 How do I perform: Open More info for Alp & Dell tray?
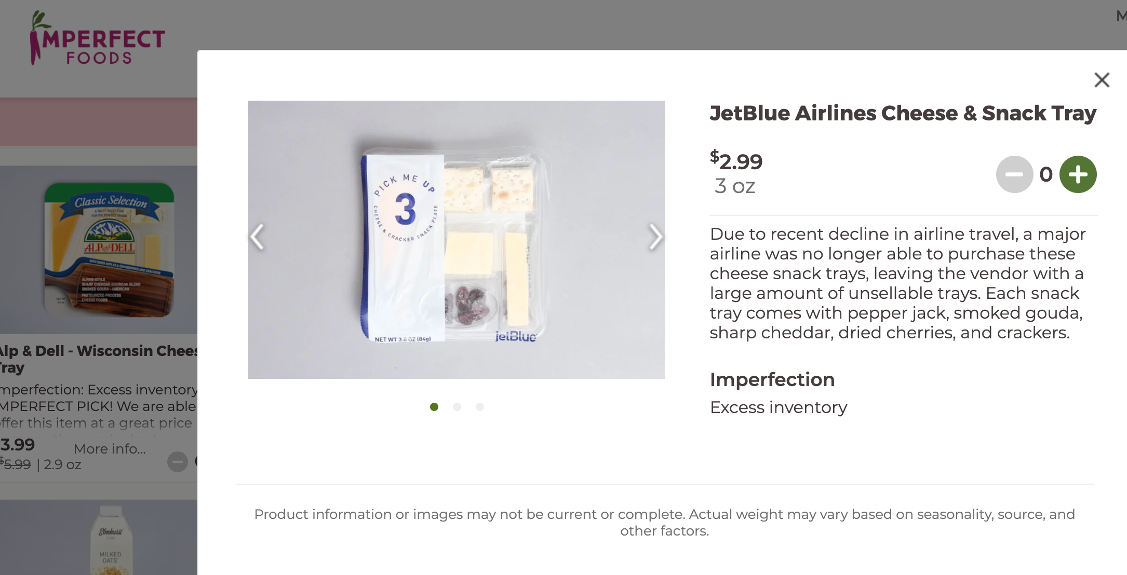(x=110, y=449)
